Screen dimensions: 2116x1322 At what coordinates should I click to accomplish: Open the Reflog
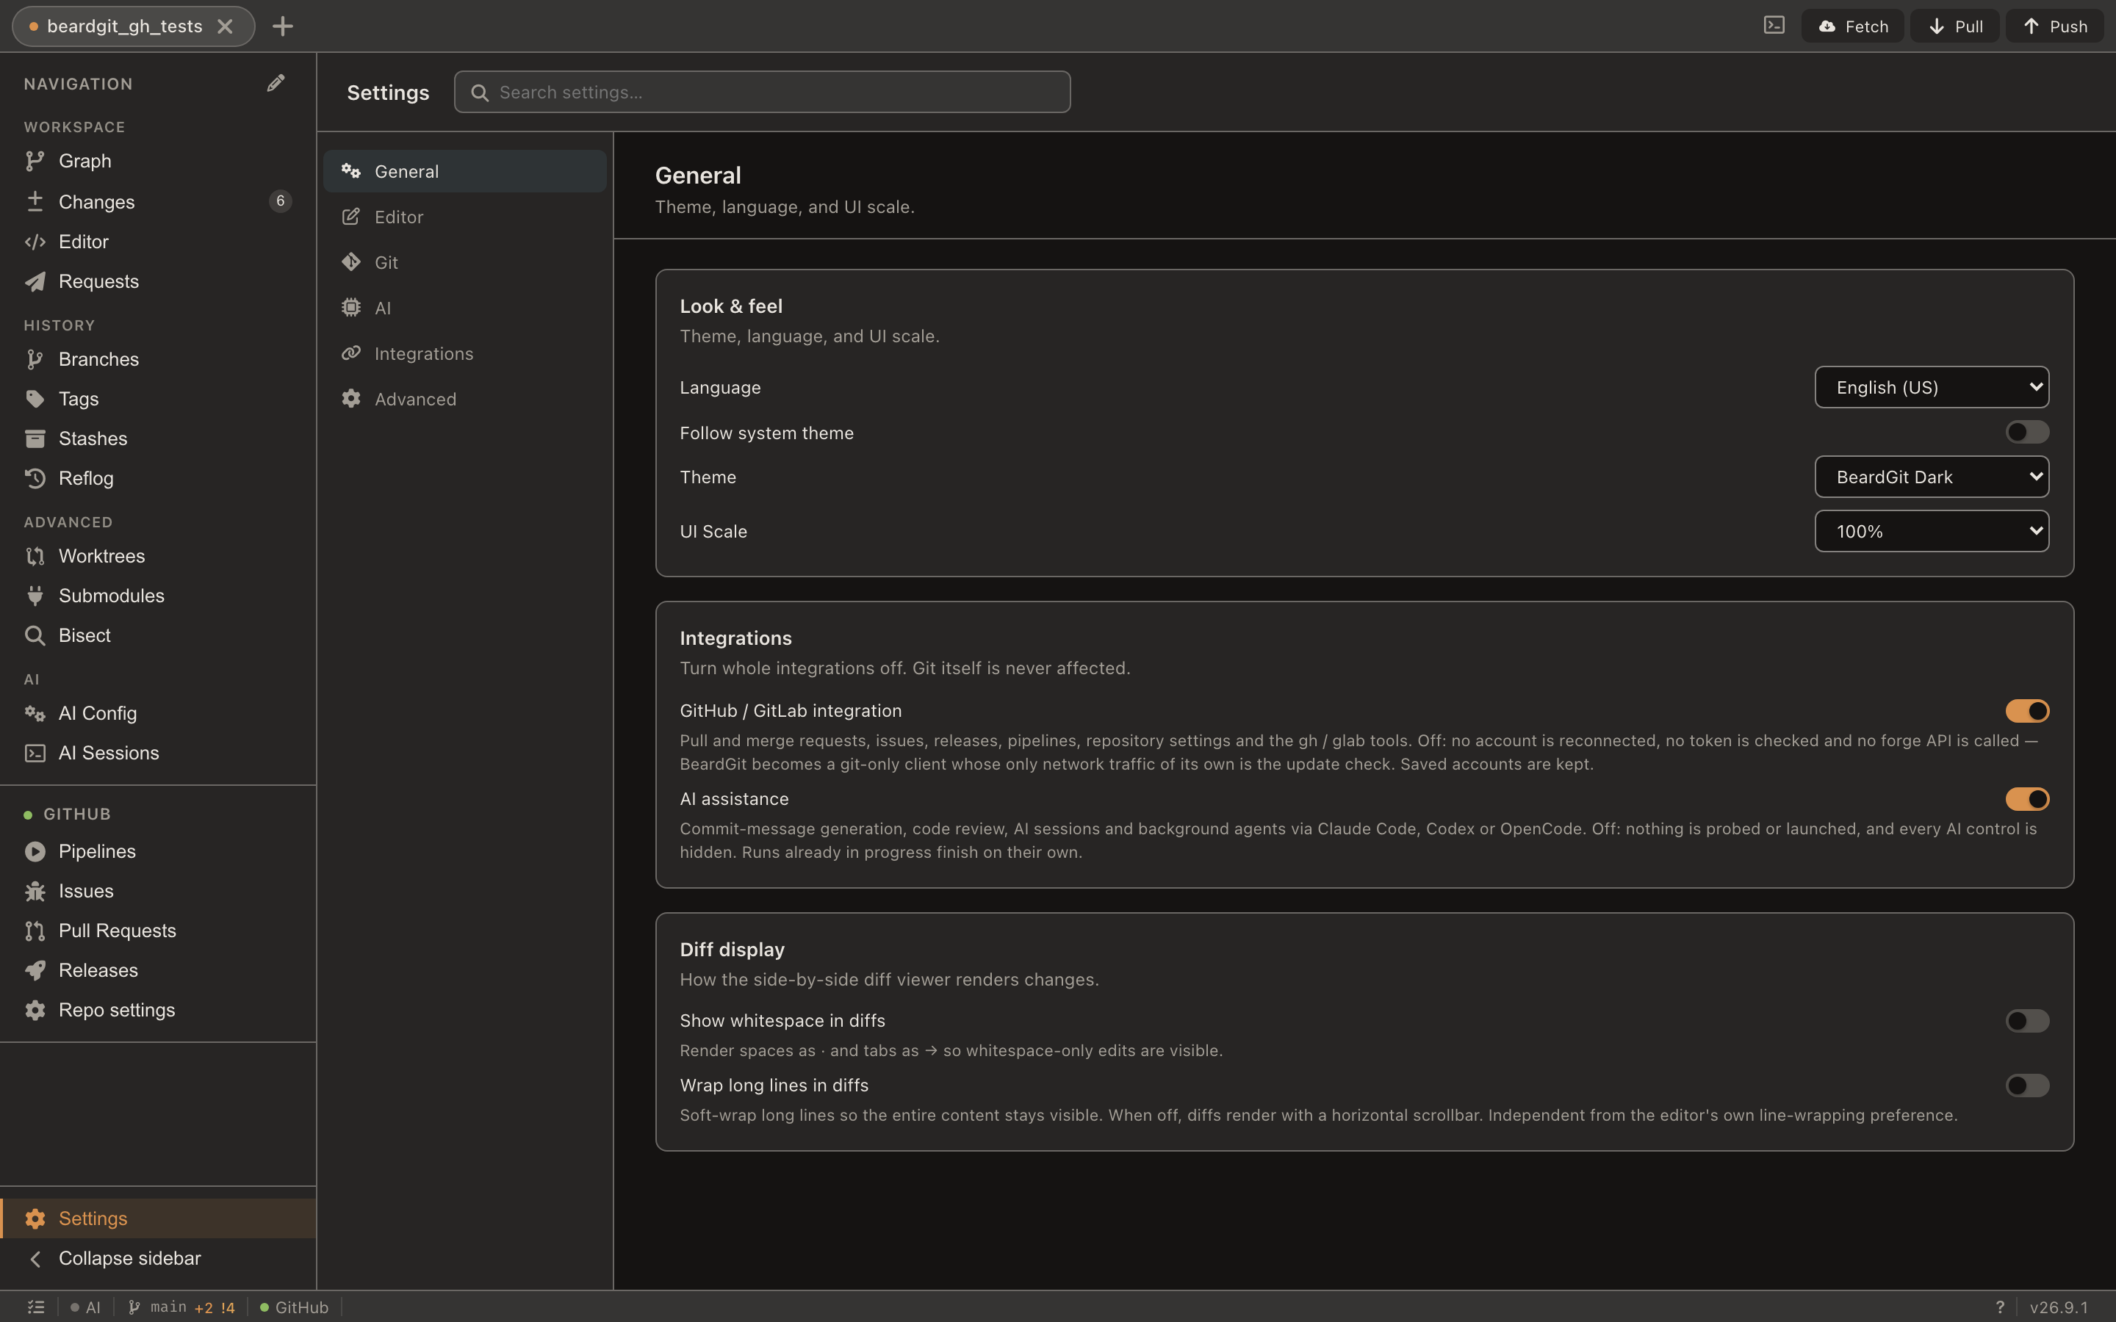click(158, 477)
